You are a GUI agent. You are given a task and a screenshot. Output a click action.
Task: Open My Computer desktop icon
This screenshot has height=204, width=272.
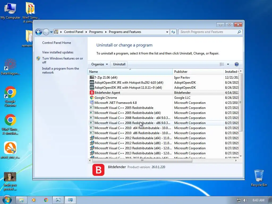pos(10,11)
